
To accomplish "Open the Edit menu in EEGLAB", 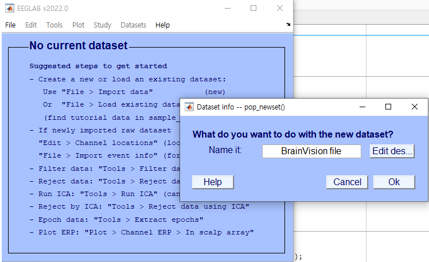I will click(x=31, y=25).
